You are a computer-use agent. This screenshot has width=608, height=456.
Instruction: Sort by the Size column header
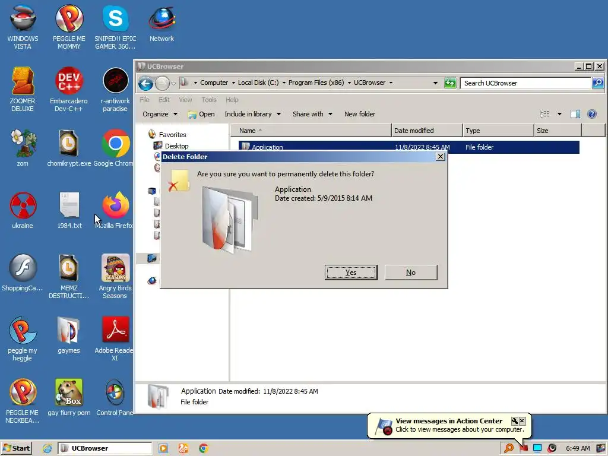(558, 131)
